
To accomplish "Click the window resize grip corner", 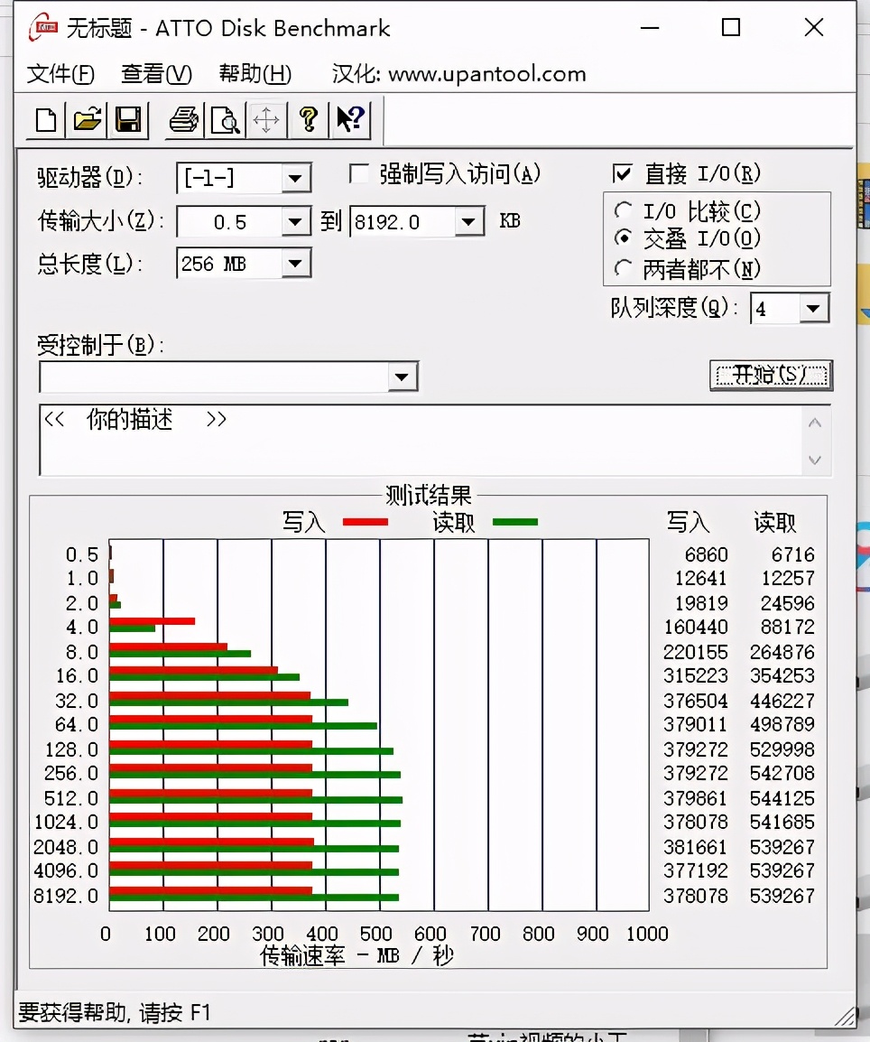I will coord(845,1017).
